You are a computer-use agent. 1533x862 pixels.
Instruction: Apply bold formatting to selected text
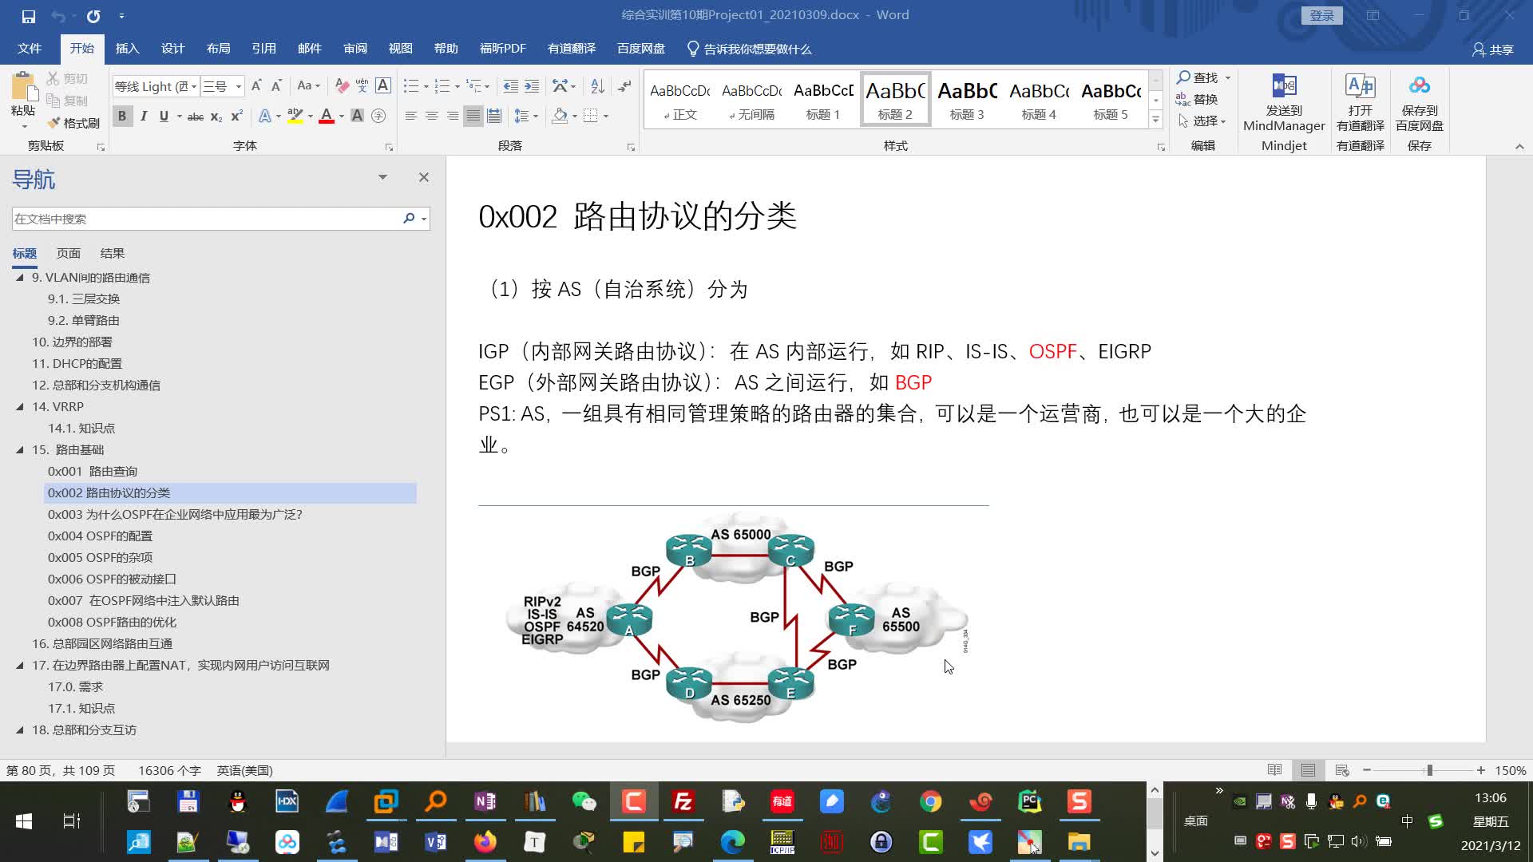click(121, 116)
